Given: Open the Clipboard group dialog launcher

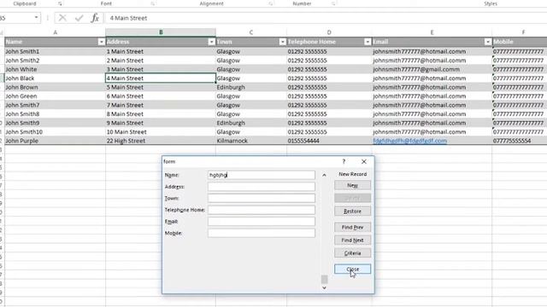Looking at the screenshot, I should tap(60, 3).
